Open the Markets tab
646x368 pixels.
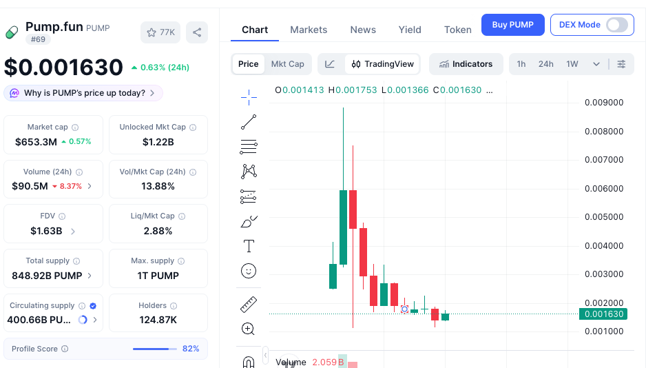pyautogui.click(x=309, y=30)
